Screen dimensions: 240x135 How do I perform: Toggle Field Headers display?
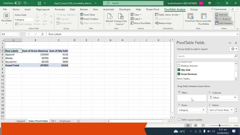pos(224,23)
